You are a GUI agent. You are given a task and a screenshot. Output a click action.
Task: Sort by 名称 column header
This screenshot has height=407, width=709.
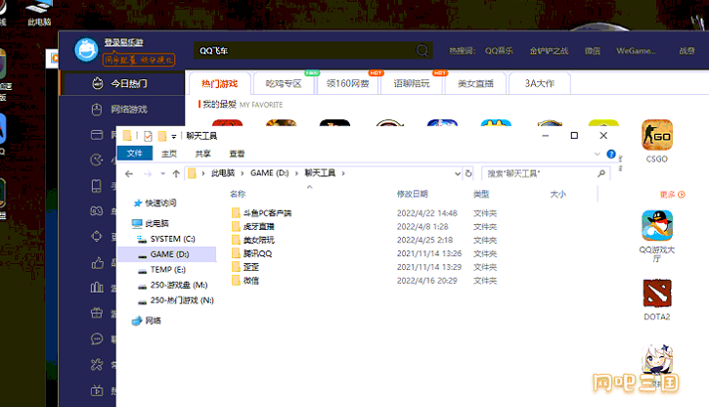pos(238,194)
